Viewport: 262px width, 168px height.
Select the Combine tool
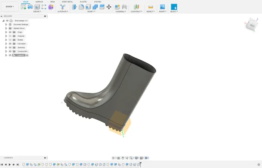95,7
